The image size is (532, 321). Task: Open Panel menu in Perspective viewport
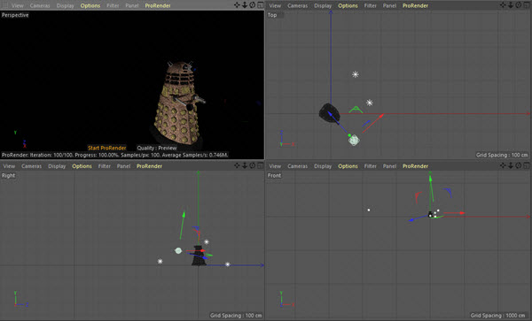pyautogui.click(x=131, y=6)
